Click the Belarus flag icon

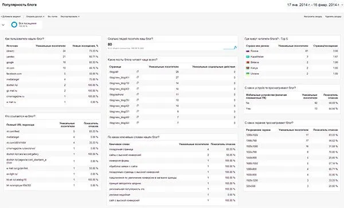point(248,62)
